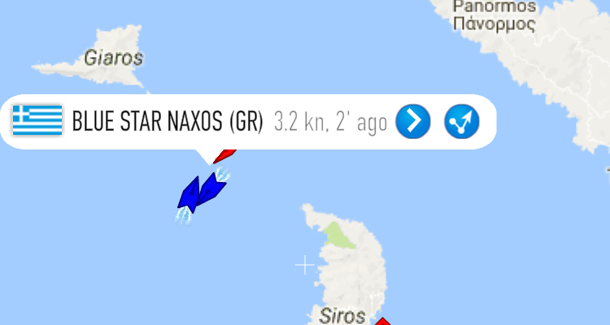Click the Panormos place label

[495, 6]
